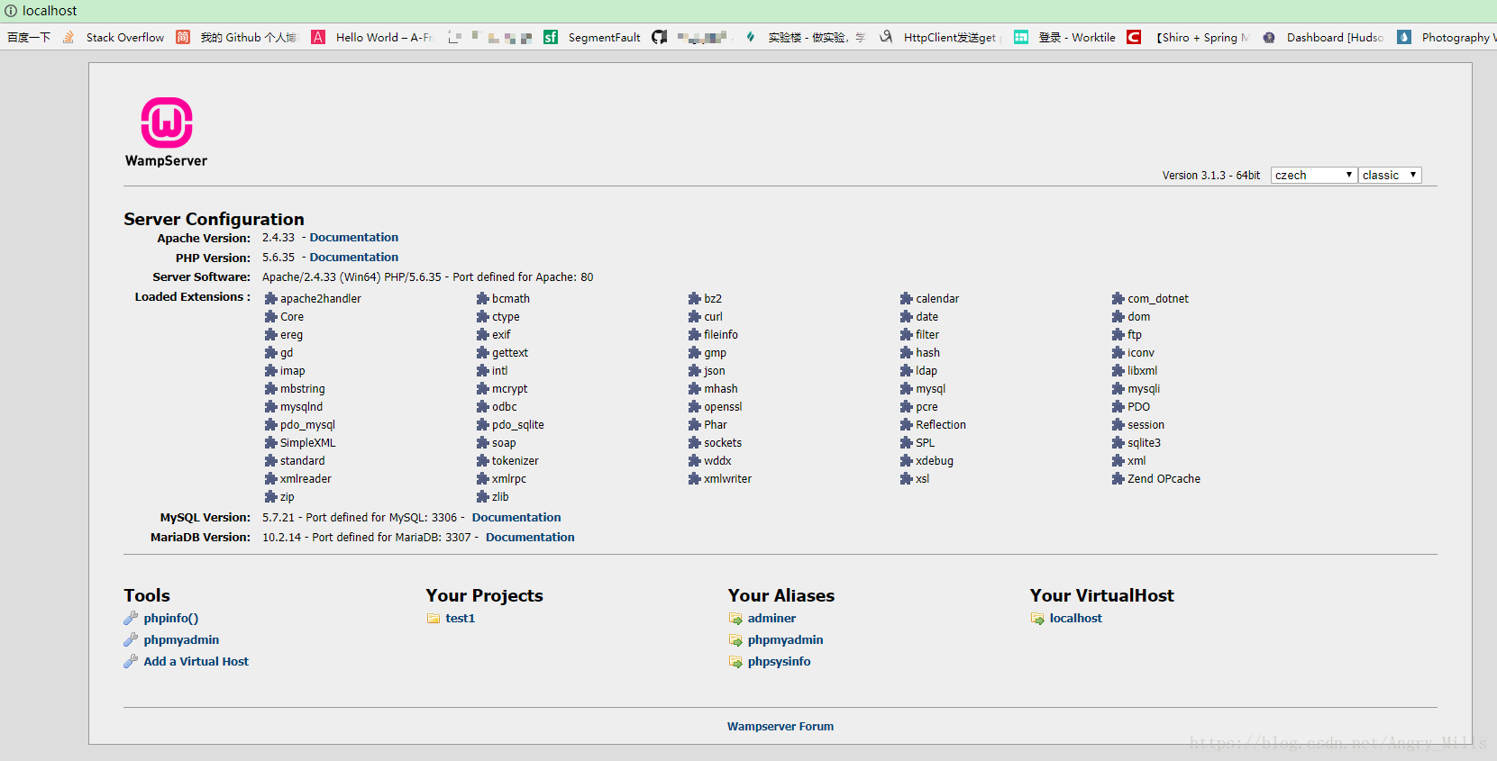
Task: Click puzzle icon beside bz2
Action: pos(694,299)
